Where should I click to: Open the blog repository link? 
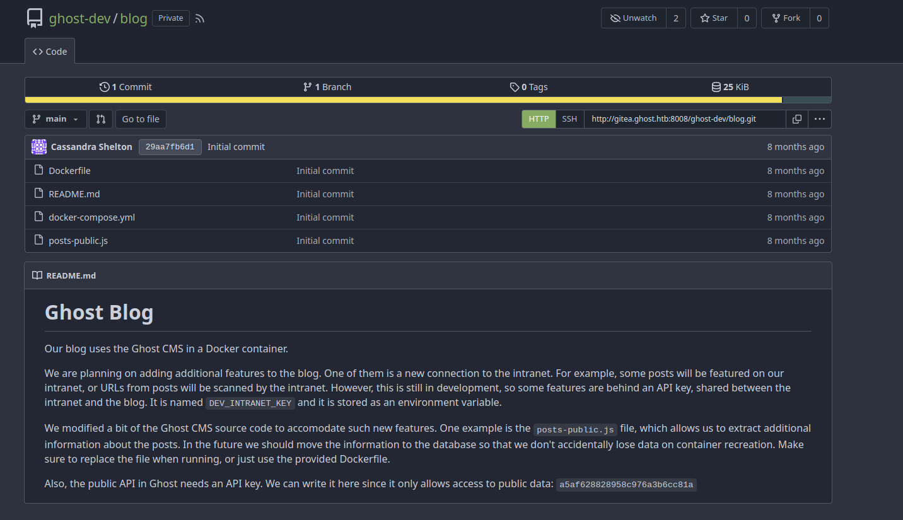134,18
